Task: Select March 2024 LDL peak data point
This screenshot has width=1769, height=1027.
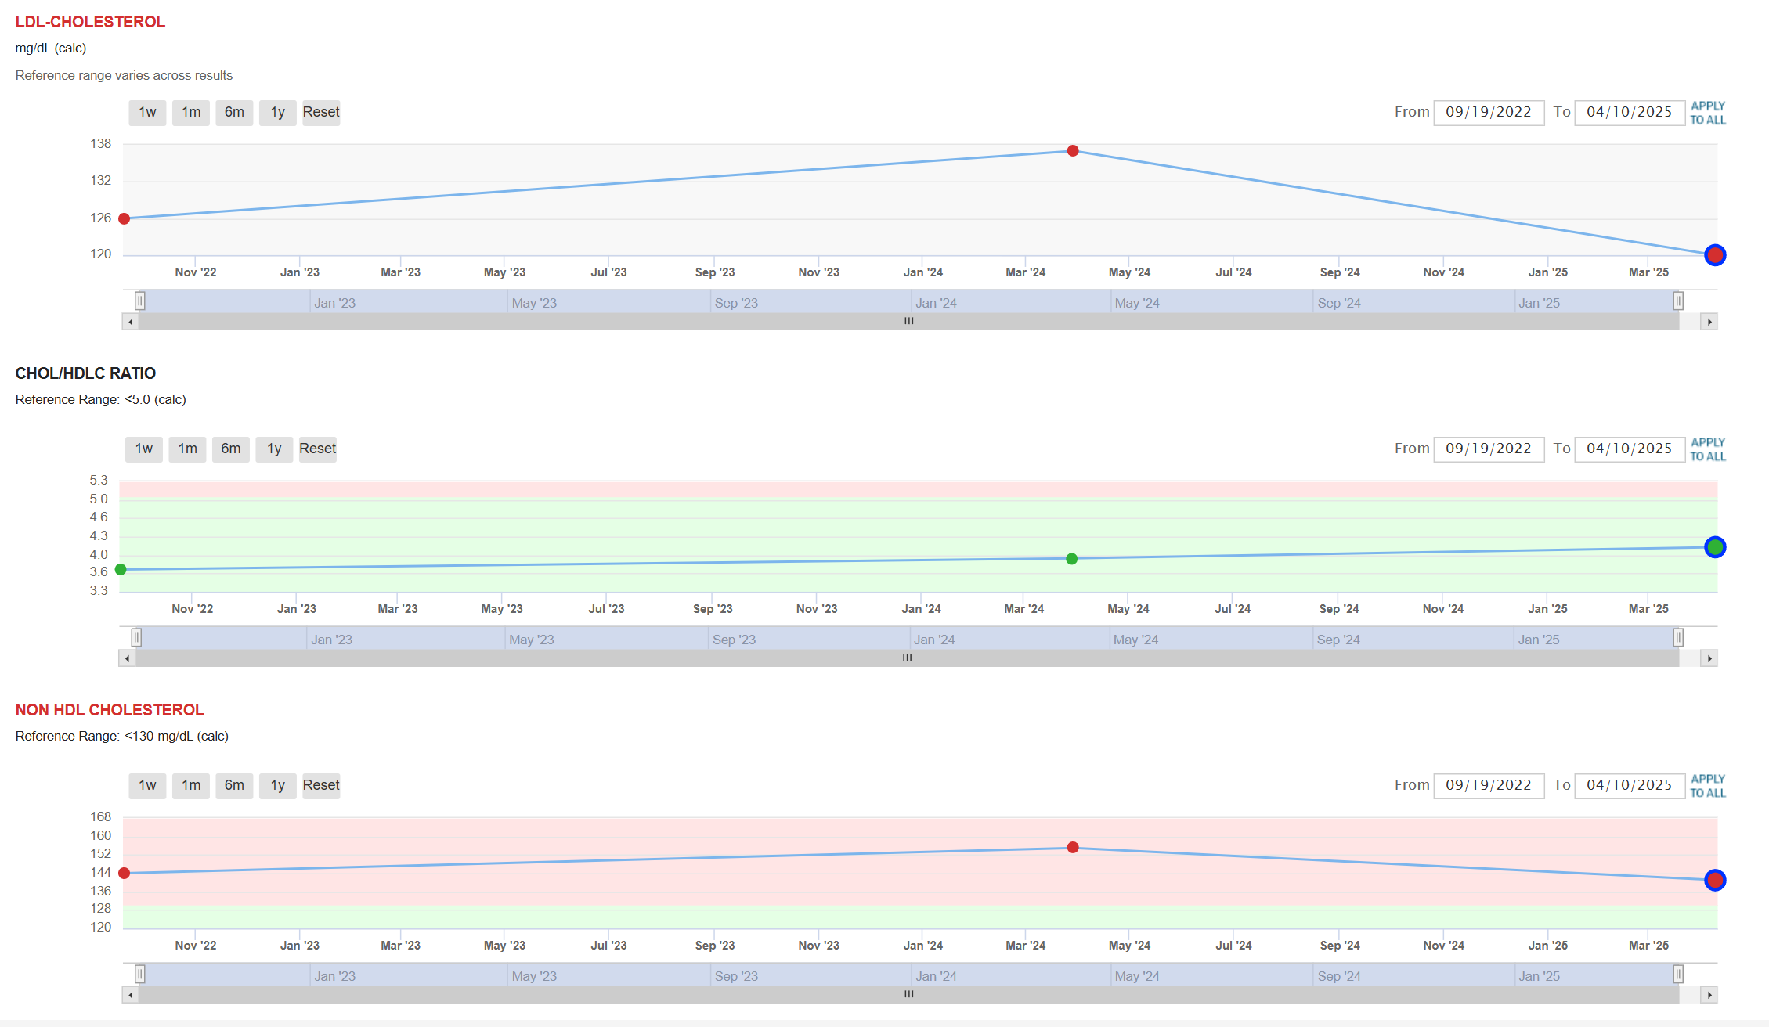Action: pyautogui.click(x=1072, y=151)
